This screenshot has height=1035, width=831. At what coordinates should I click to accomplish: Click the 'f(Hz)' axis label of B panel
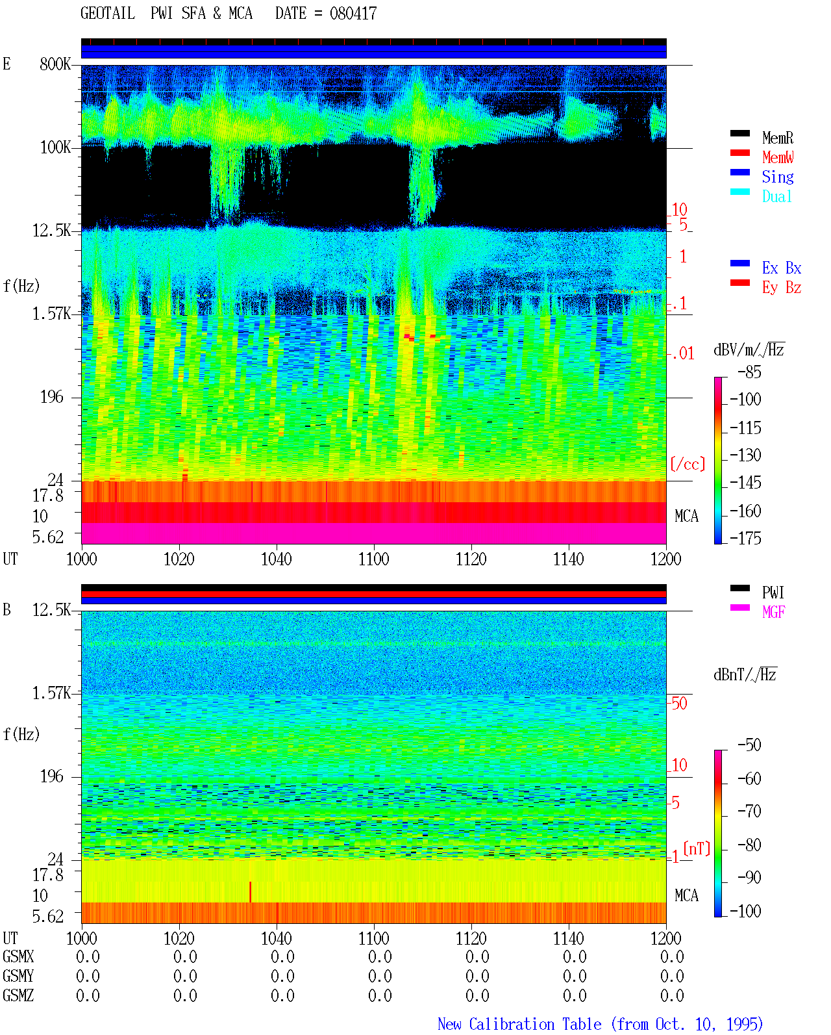21,734
